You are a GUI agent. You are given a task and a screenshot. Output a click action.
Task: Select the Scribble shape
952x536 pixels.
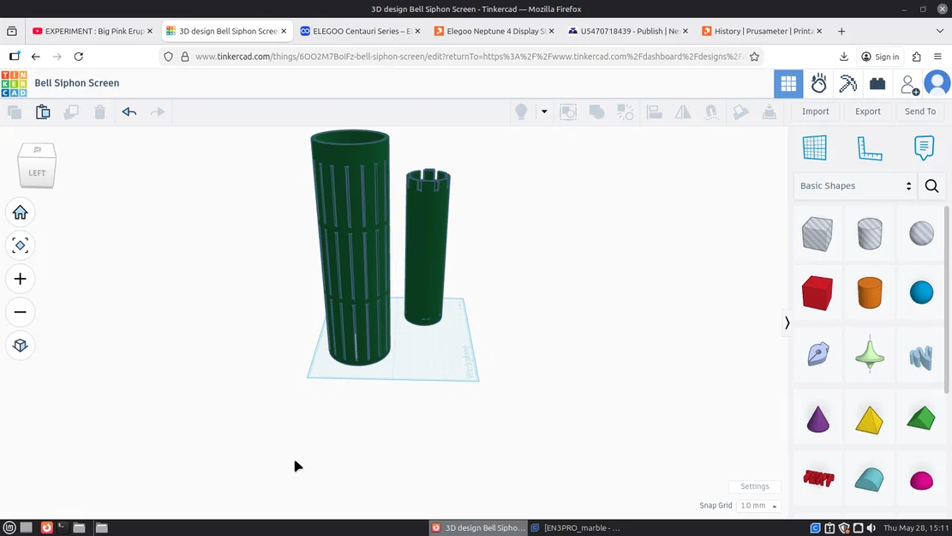point(817,353)
